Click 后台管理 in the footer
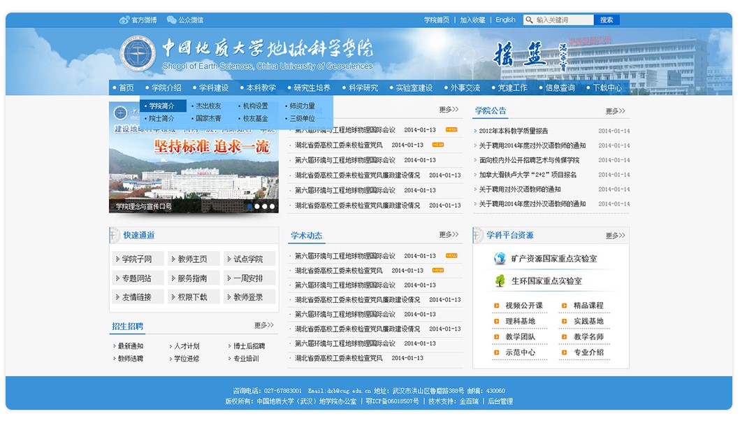 [500, 401]
